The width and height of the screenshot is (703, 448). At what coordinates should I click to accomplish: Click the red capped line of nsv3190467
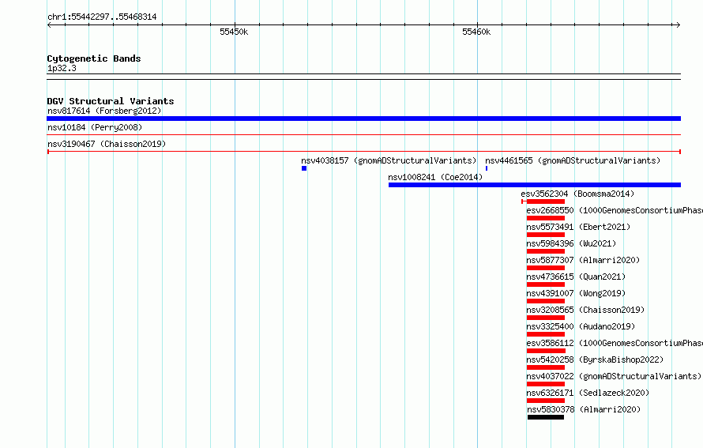363,152
